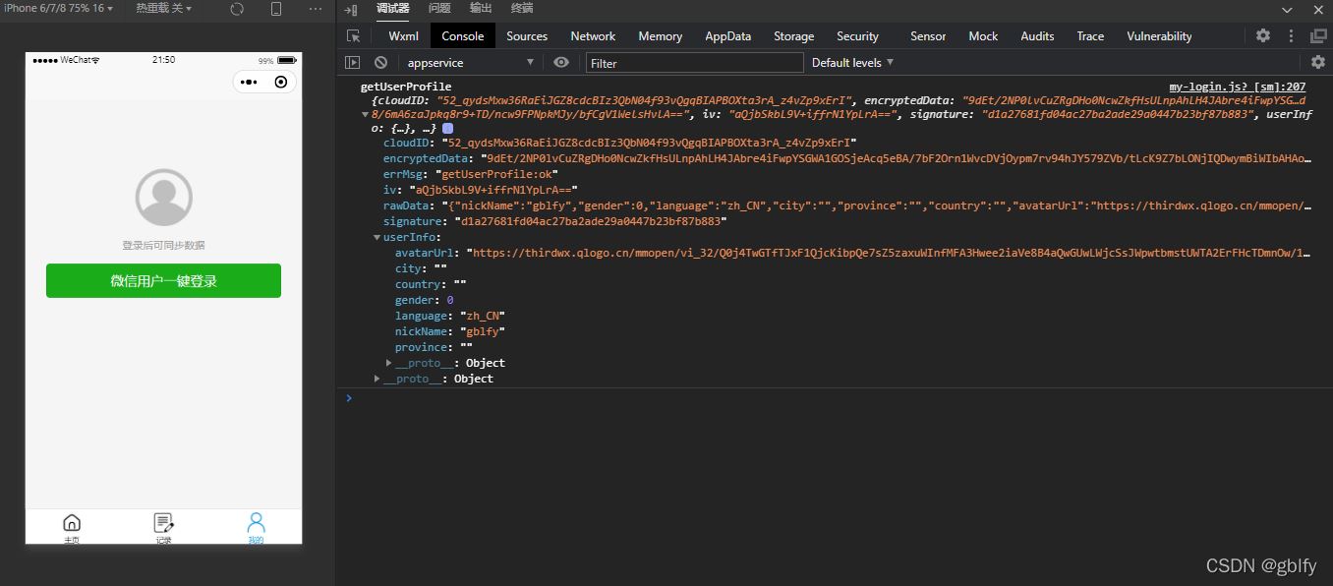Open the appservice context dropdown
Viewport: 1333px width, 586px height.
point(469,63)
